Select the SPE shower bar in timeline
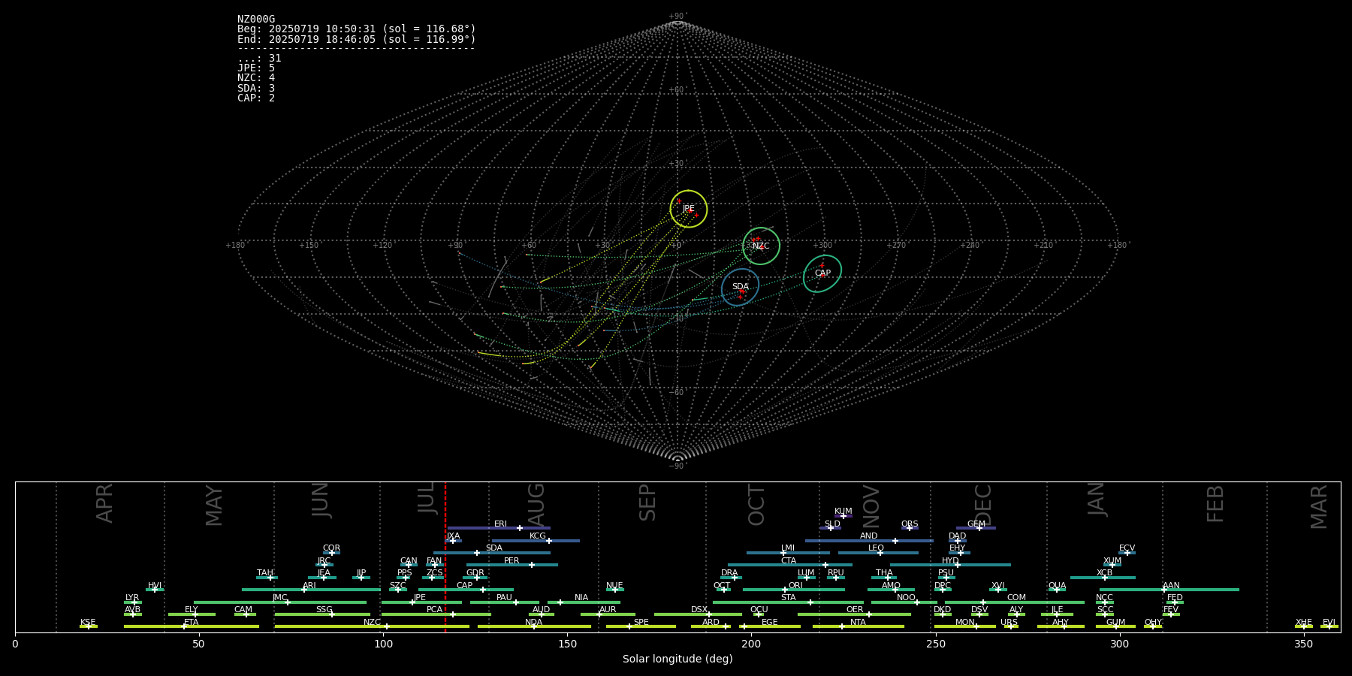The width and height of the screenshot is (1352, 676). coord(641,626)
